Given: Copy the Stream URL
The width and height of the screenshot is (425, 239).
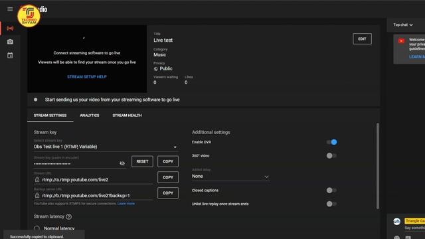Looking at the screenshot, I should pos(168,177).
